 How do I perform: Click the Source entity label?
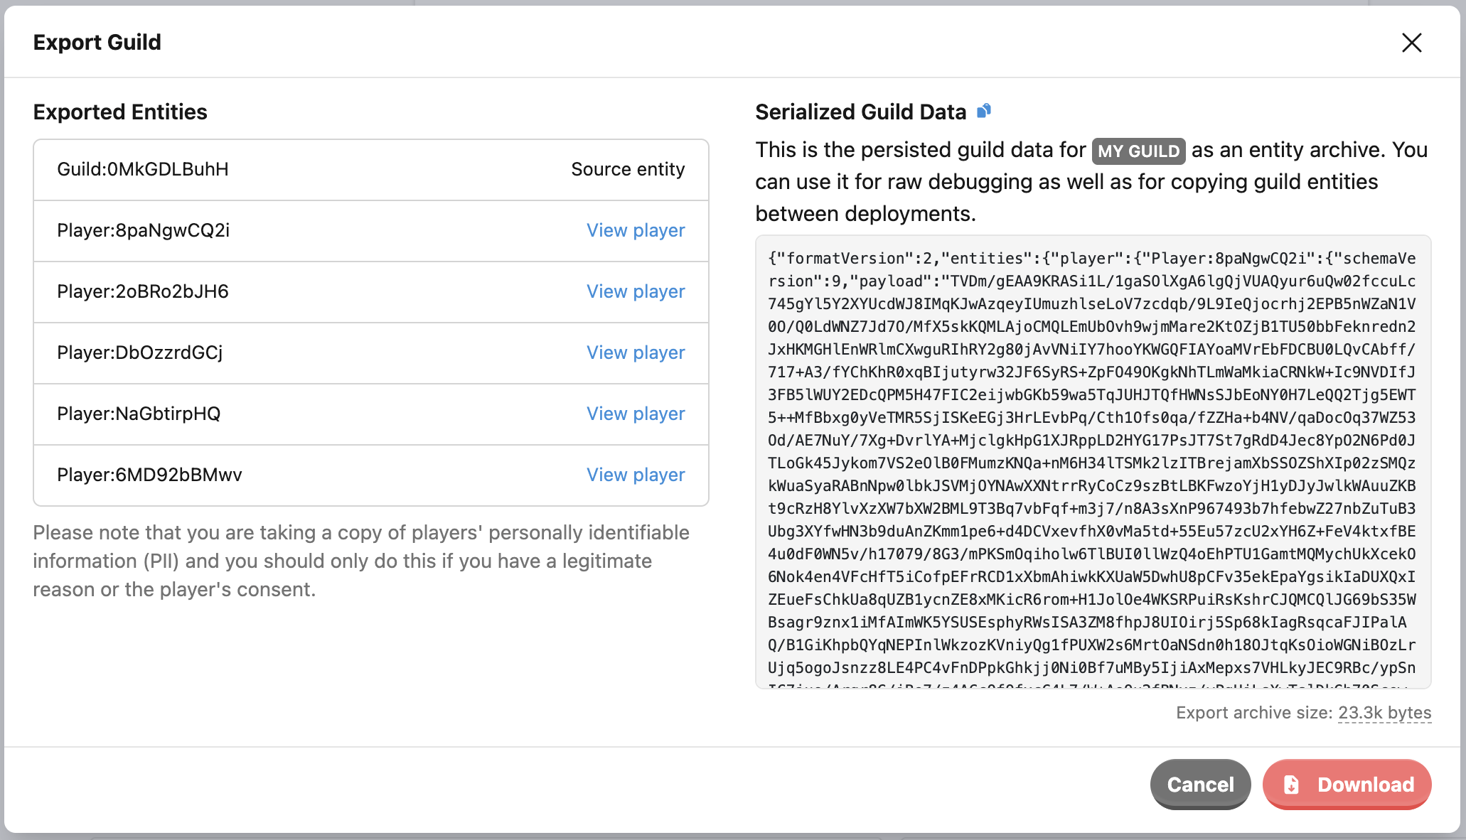point(628,169)
